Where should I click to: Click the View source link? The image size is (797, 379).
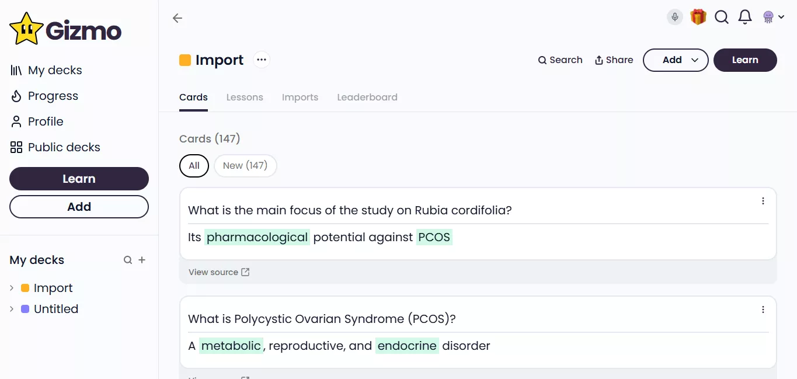[x=219, y=272]
